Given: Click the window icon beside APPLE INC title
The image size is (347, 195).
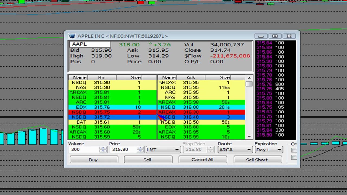Looking at the screenshot, I should click(72, 36).
